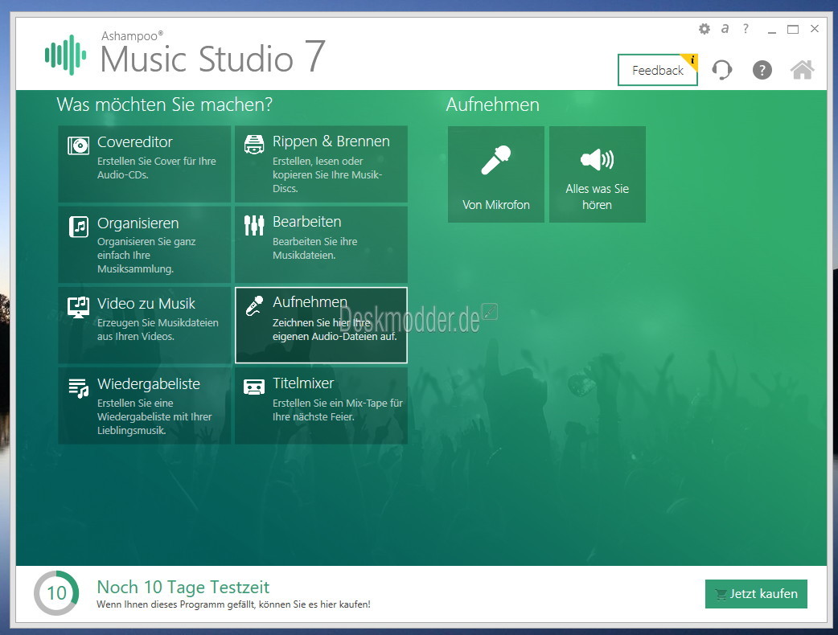Click the Aufnehmen tile title
This screenshot has height=635, width=838.
coord(310,301)
